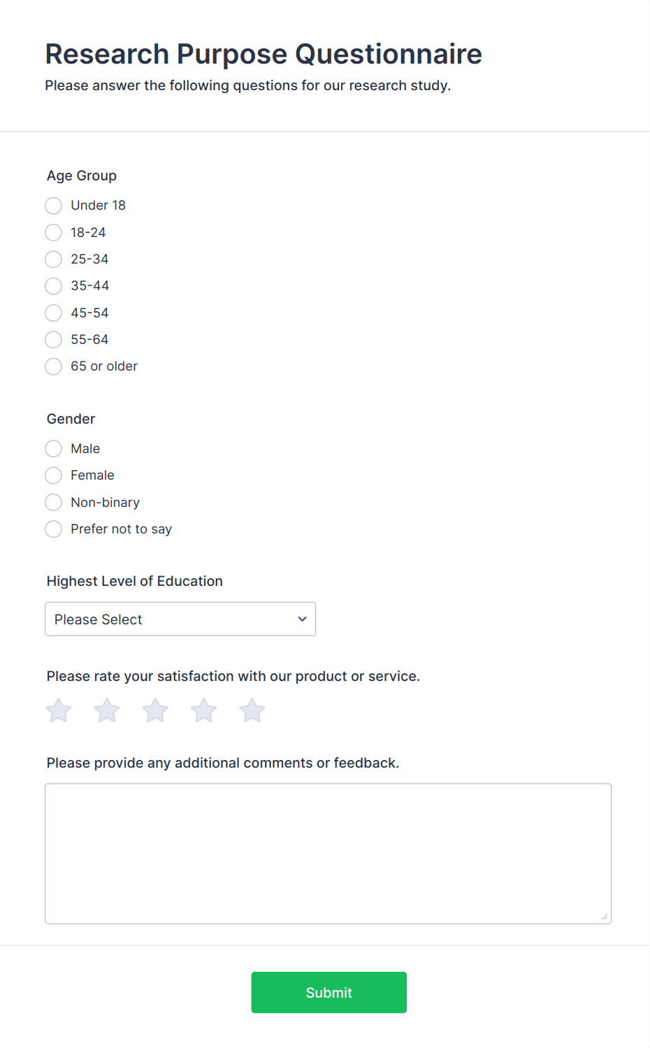Give a two-star rating
Image resolution: width=650 pixels, height=1048 pixels.
point(107,710)
